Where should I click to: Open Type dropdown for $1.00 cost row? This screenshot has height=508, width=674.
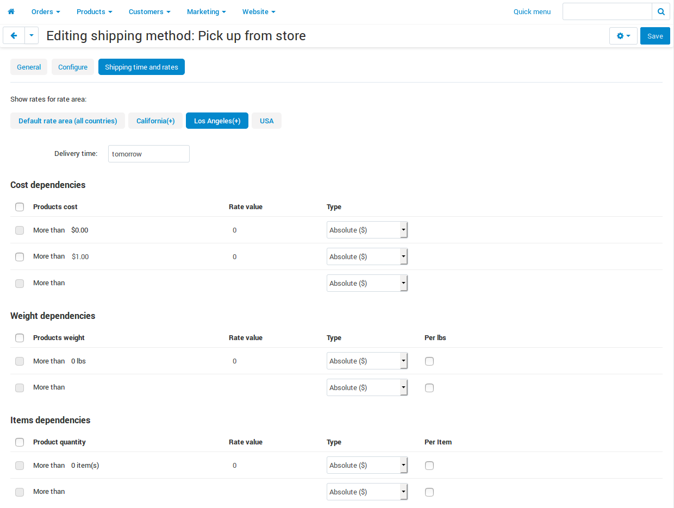click(x=367, y=256)
